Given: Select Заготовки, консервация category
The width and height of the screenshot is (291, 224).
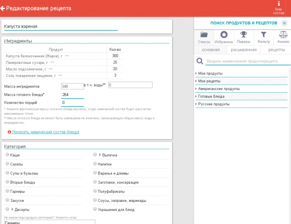Looking at the screenshot, I should coord(95,182).
